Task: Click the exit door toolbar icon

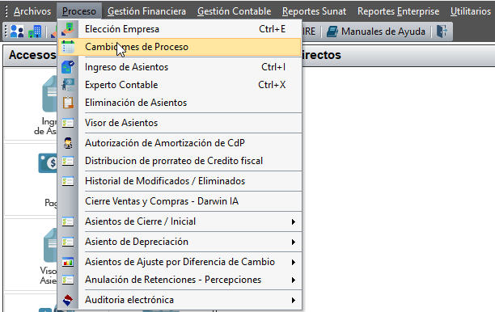Action: (x=442, y=32)
